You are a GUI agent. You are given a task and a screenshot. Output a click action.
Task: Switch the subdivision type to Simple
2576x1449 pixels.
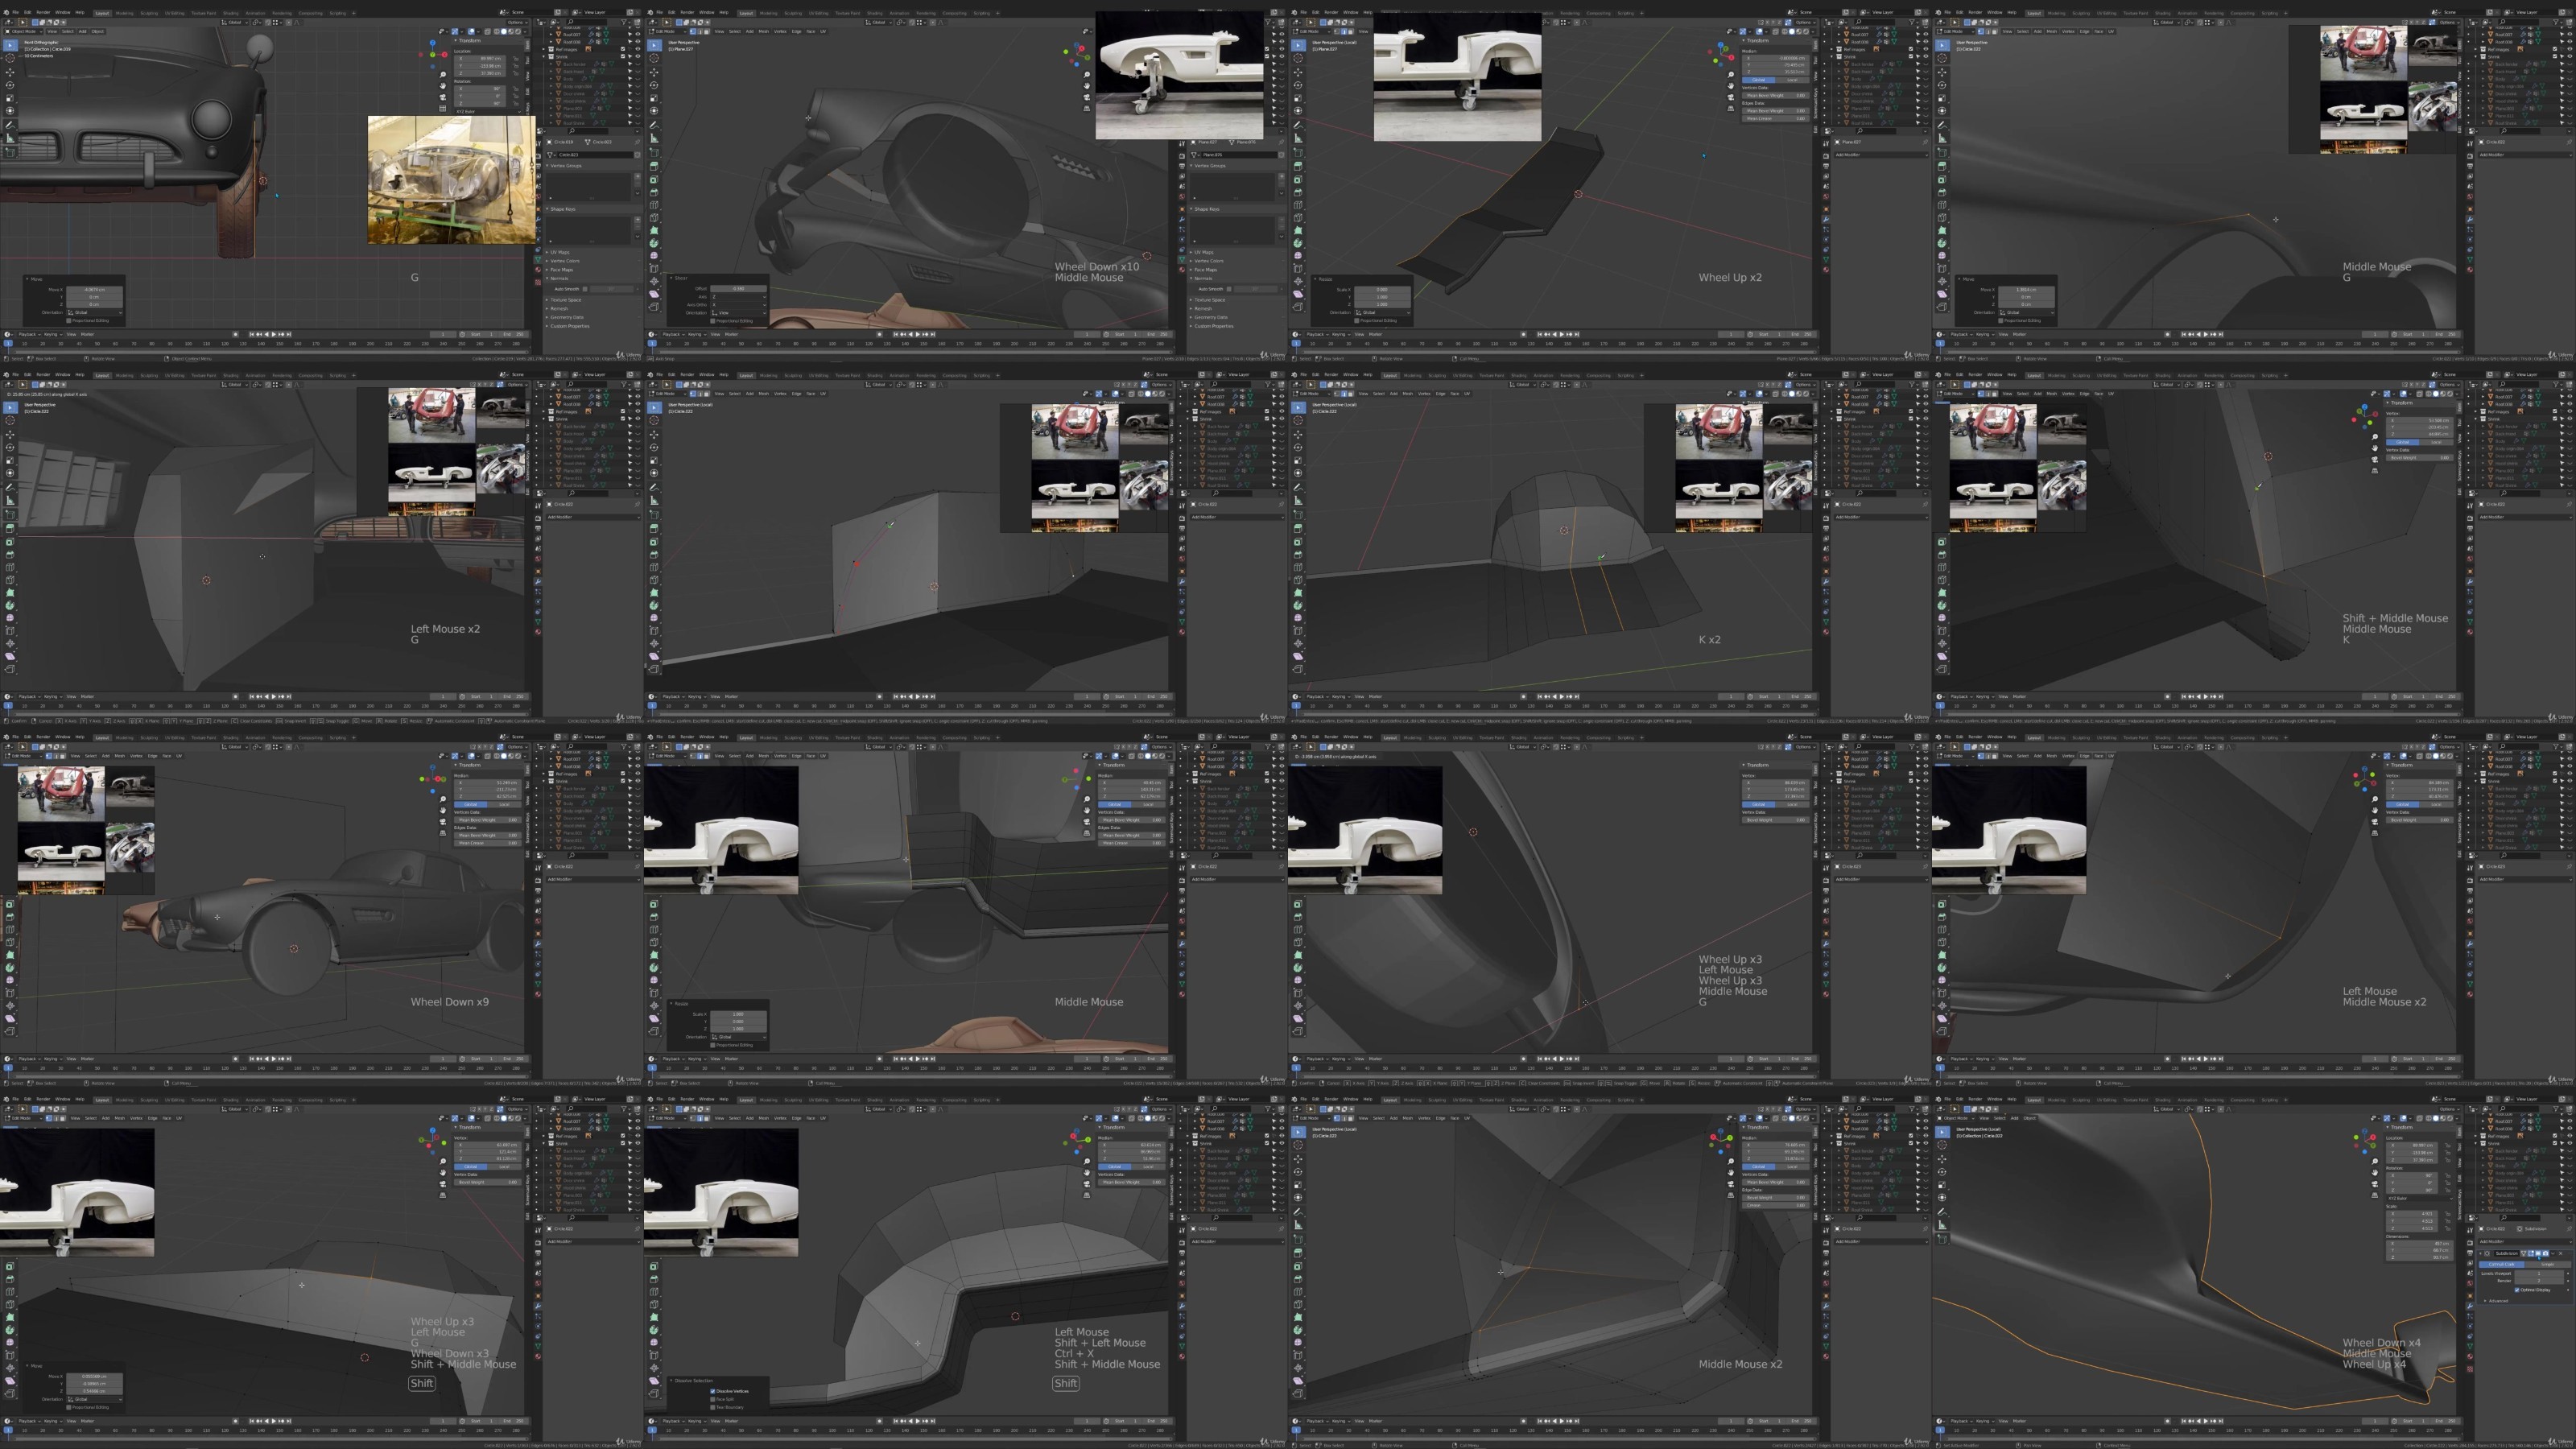pyautogui.click(x=2549, y=1265)
